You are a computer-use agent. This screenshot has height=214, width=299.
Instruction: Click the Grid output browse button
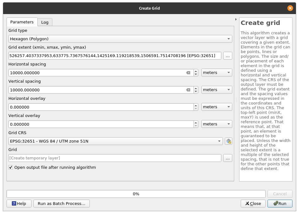pos(228,158)
